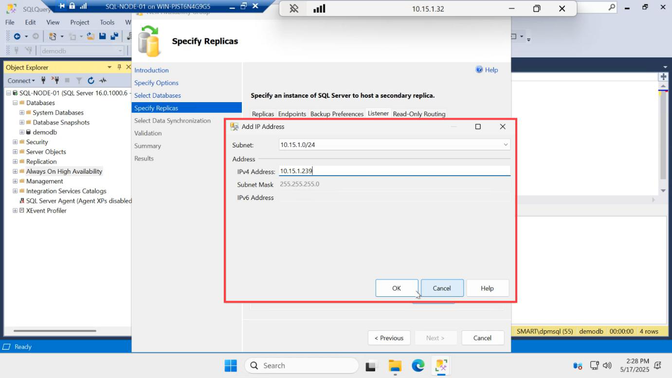Screen dimensions: 672x378
Task: Click Cancel in Add IP Address dialog
Action: 442,288
